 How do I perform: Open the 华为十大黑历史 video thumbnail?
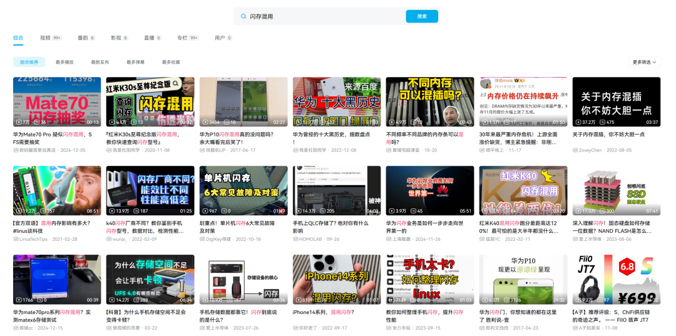click(337, 101)
